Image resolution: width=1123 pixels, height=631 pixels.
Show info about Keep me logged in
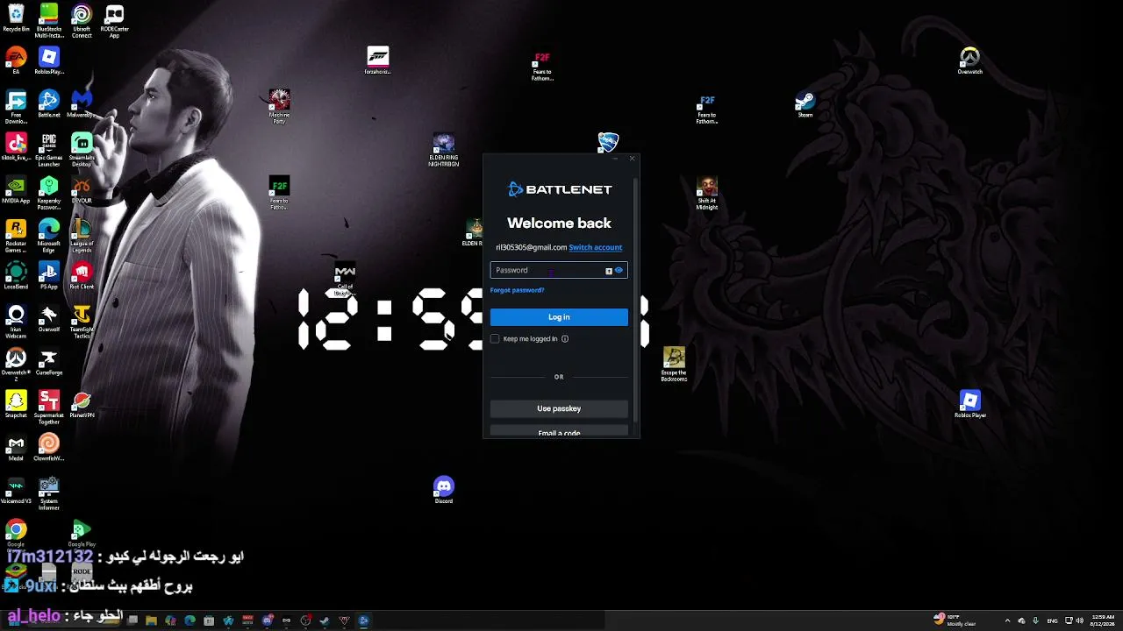click(x=565, y=339)
